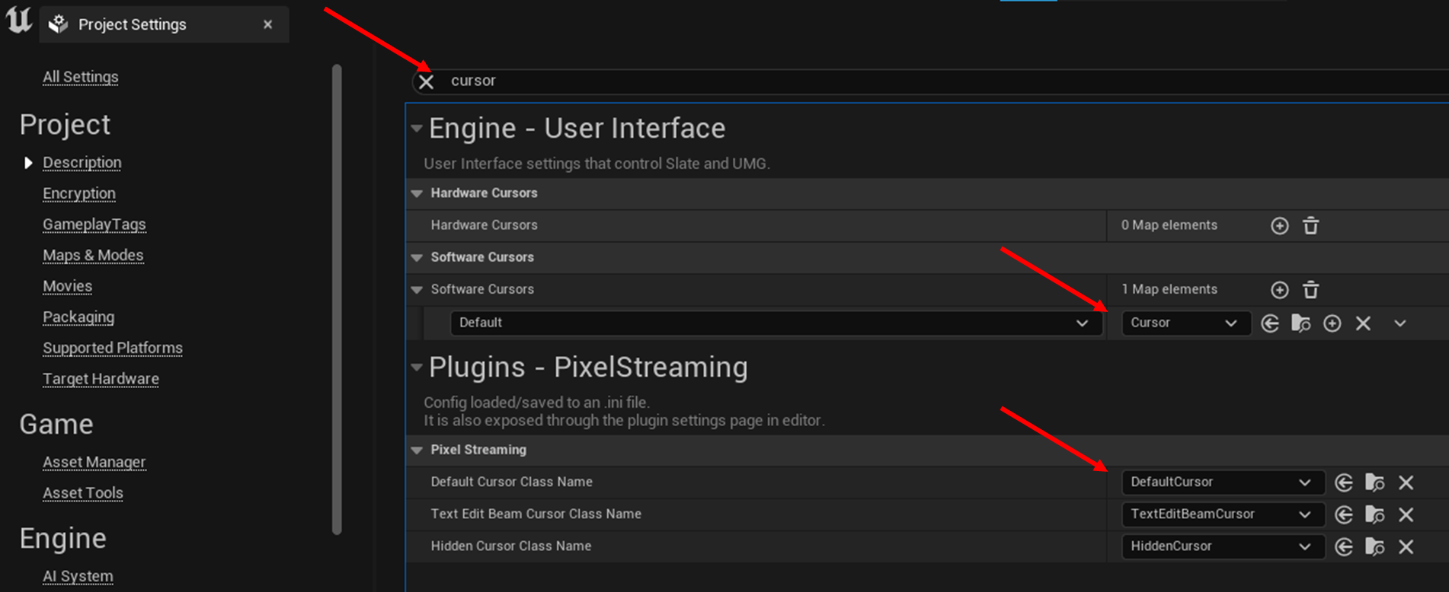
Task: Open the Supported Platforms settings page
Action: (113, 348)
